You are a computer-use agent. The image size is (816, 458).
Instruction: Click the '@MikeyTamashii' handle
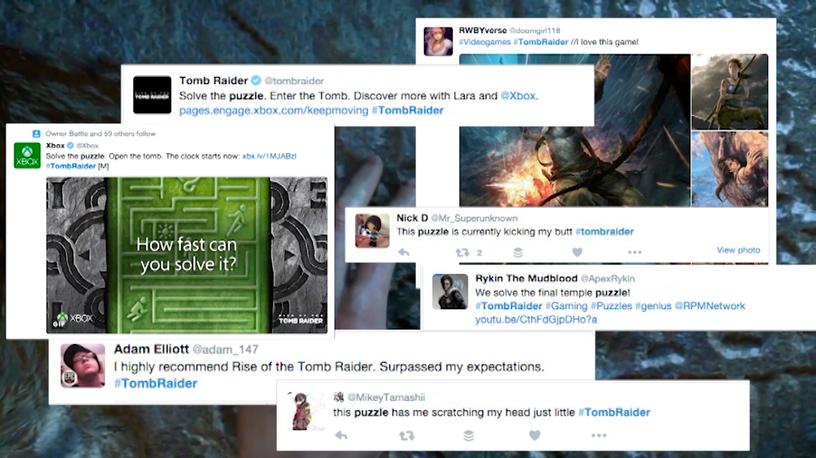click(386, 397)
